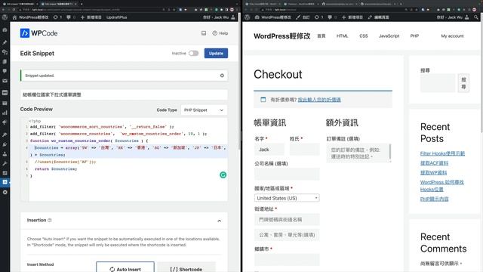Click street address input field

pos(287,220)
